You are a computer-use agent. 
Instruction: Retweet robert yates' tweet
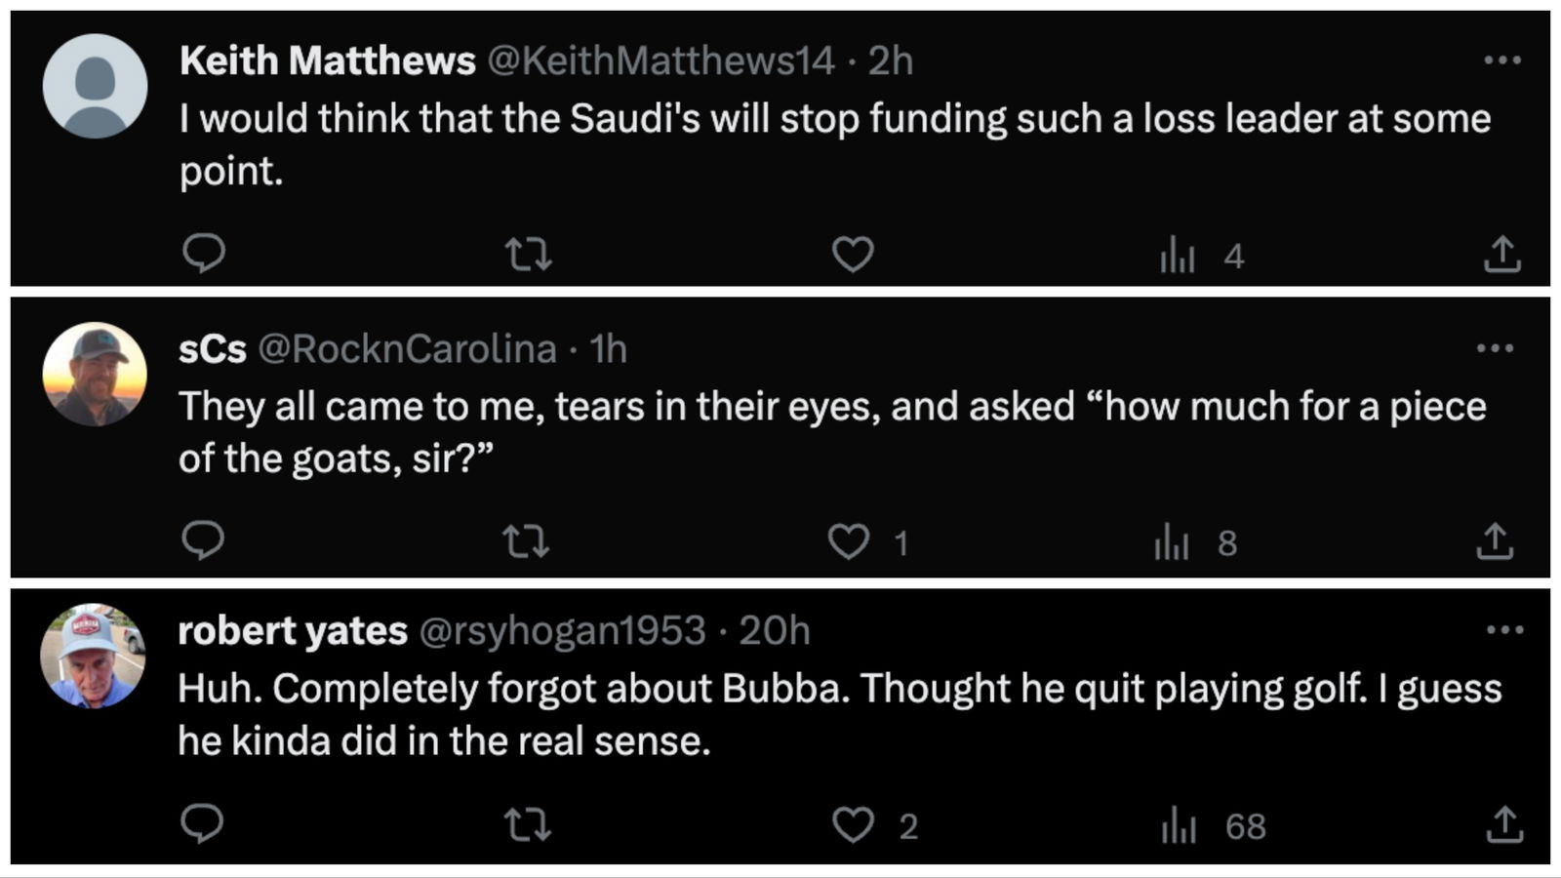(x=528, y=825)
